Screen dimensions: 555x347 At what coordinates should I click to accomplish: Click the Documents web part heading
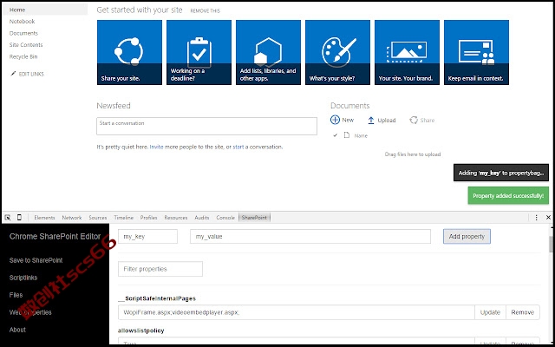point(349,106)
